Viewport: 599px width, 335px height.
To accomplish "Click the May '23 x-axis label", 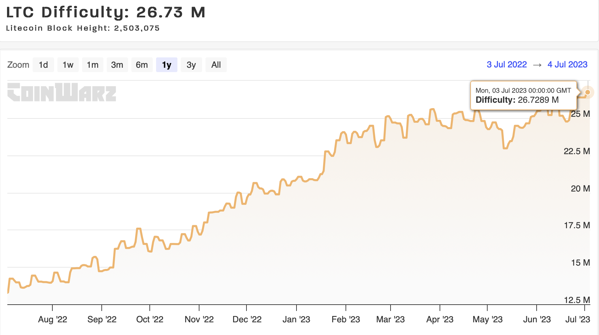I will (x=487, y=319).
